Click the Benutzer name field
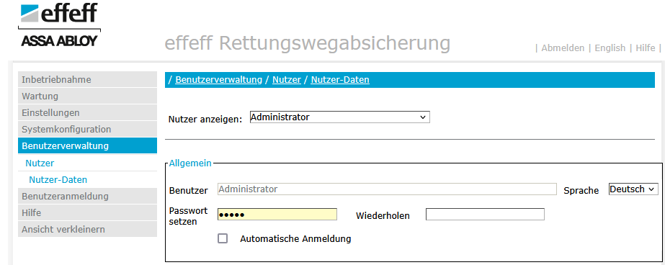 (x=387, y=189)
